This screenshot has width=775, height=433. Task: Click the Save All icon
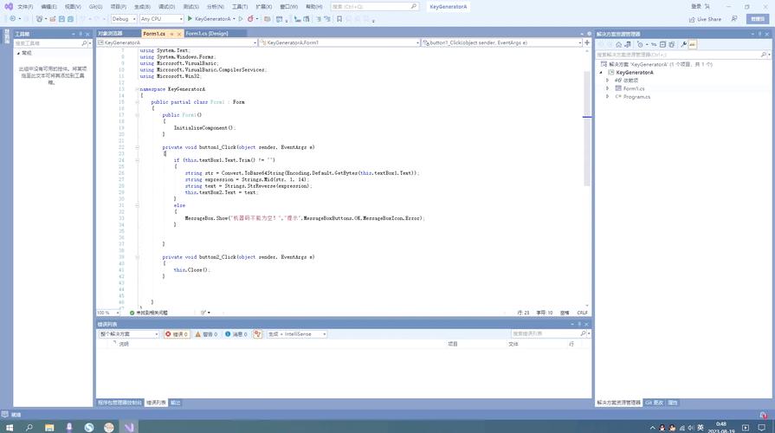[70, 19]
